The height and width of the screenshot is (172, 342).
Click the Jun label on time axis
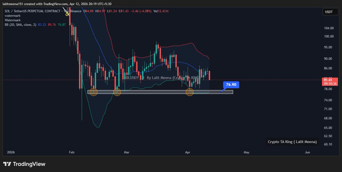pyautogui.click(x=308, y=152)
